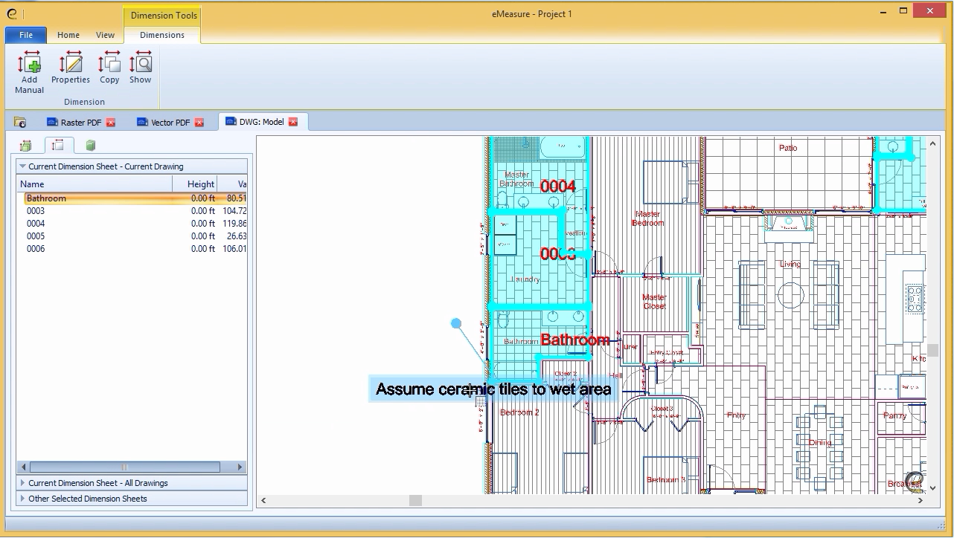Image resolution: width=954 pixels, height=538 pixels.
Task: Click the eMeasure application logo icon
Action: 13,13
